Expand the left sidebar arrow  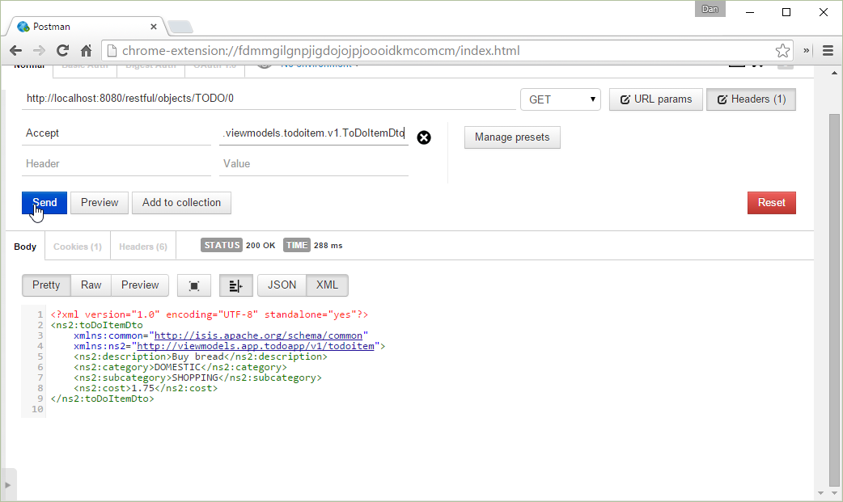pyautogui.click(x=7, y=485)
